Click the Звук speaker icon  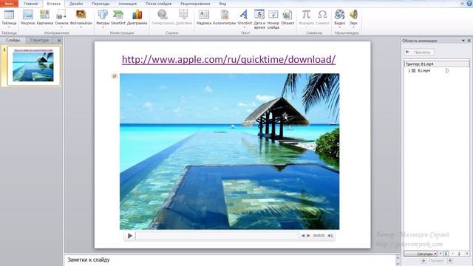353,15
